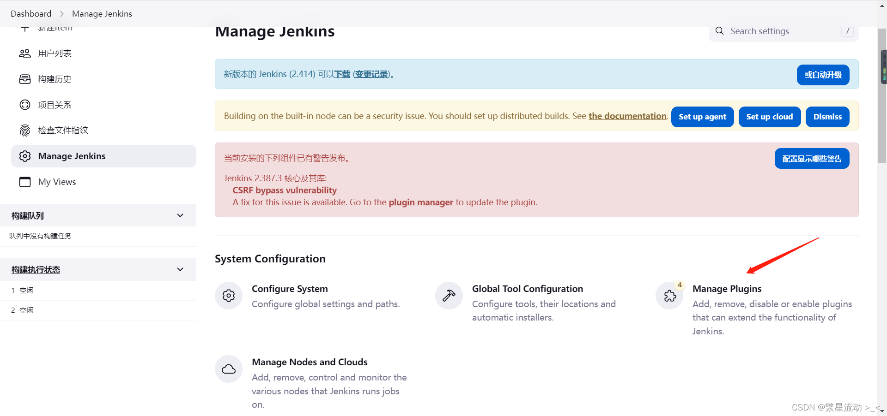Viewport: 887px width, 416px height.
Task: Click the 队列中没有构建任务 text
Action: point(40,236)
